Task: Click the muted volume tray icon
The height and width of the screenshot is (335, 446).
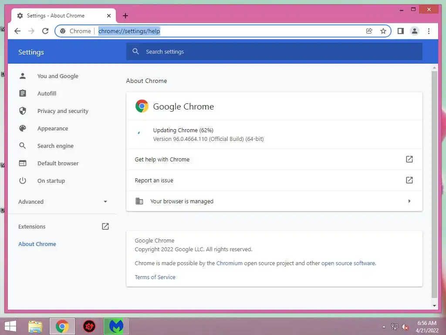Action: click(405, 327)
